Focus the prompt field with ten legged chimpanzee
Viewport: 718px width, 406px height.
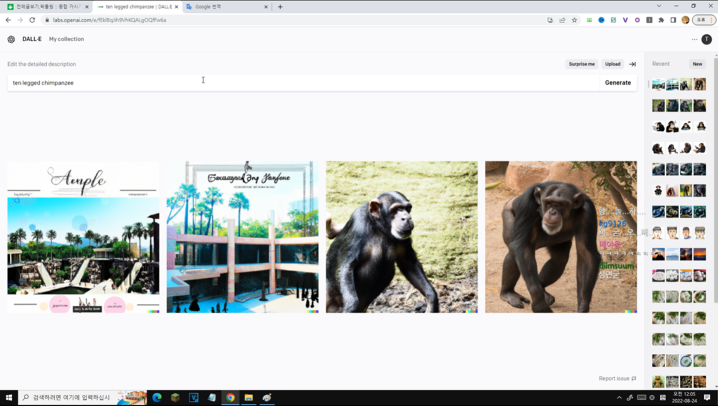point(303,83)
